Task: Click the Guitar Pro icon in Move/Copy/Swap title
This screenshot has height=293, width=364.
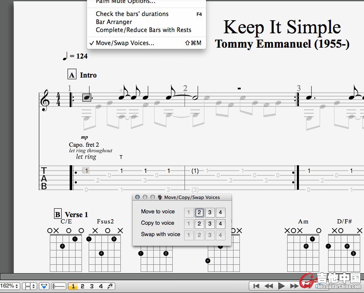Action: tap(160, 197)
